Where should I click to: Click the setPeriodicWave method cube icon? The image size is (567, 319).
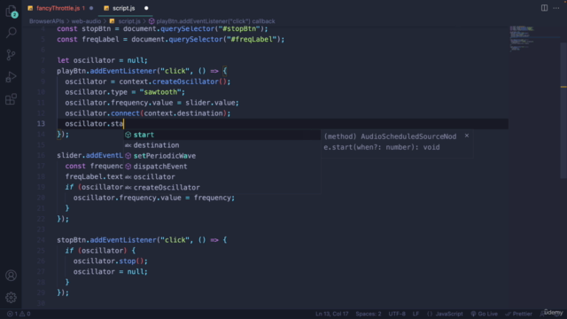128,156
